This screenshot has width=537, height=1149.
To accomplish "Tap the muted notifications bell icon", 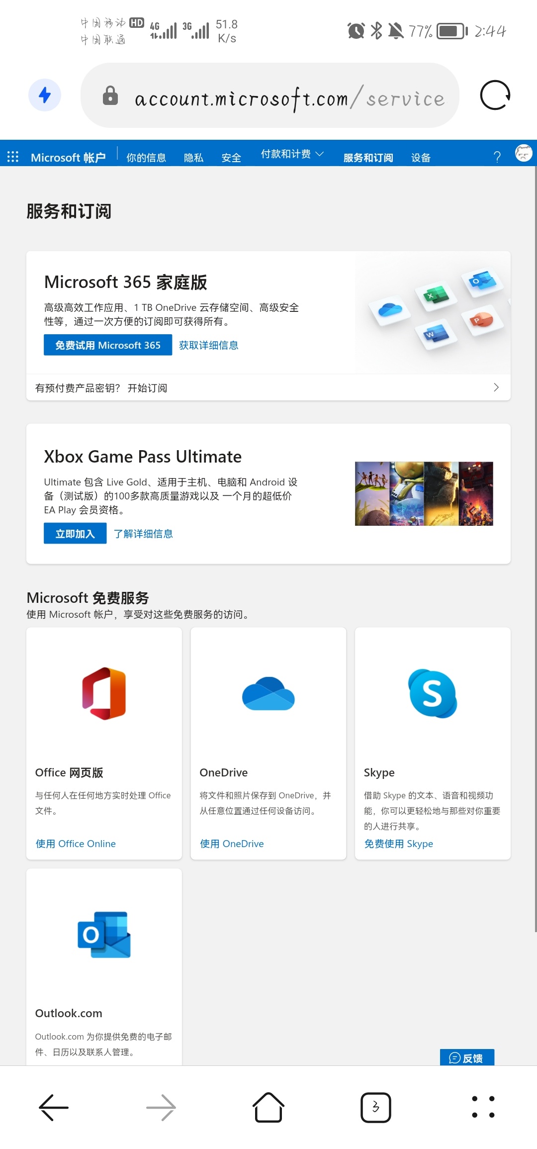I will 396,31.
